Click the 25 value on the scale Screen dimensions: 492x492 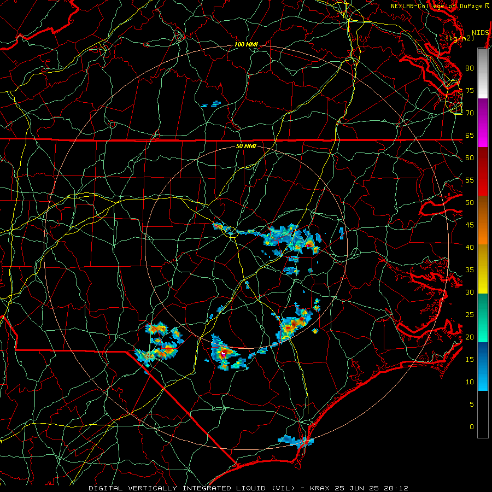pyautogui.click(x=470, y=314)
